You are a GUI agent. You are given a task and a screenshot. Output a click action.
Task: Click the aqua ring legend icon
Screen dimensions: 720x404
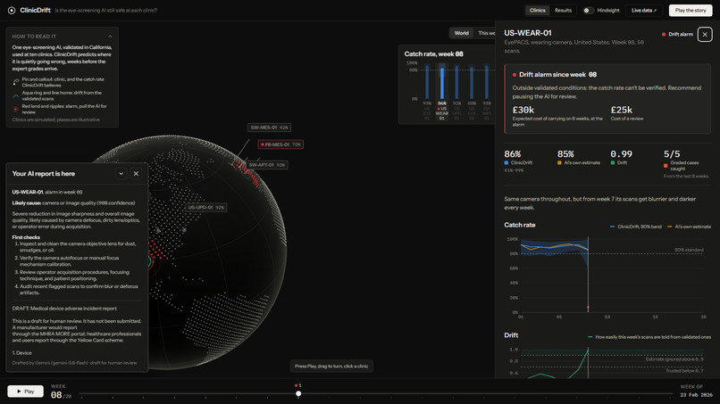click(x=15, y=95)
